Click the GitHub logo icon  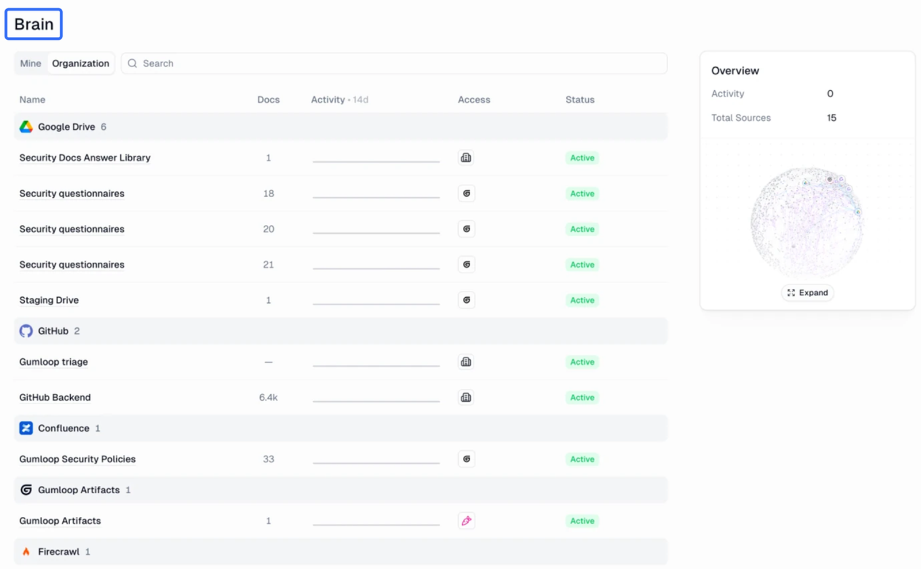tap(26, 331)
